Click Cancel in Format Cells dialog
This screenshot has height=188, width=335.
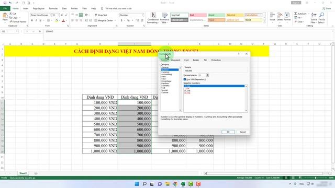point(243,132)
